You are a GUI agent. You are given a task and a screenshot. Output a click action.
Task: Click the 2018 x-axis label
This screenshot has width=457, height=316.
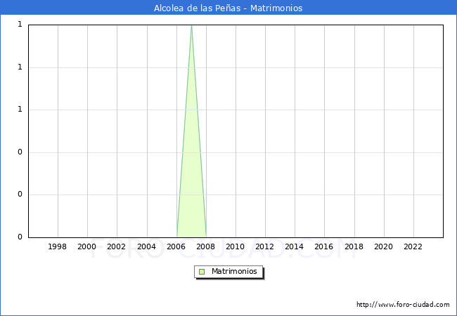[x=354, y=247]
